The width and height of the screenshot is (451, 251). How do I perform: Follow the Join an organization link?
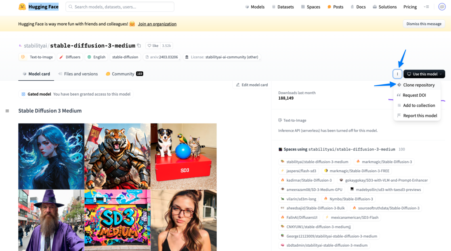pos(157,24)
